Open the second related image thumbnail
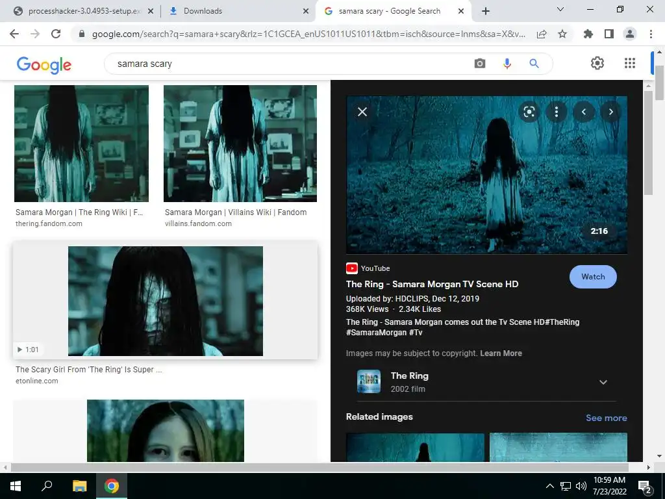The image size is (665, 499). [558, 447]
